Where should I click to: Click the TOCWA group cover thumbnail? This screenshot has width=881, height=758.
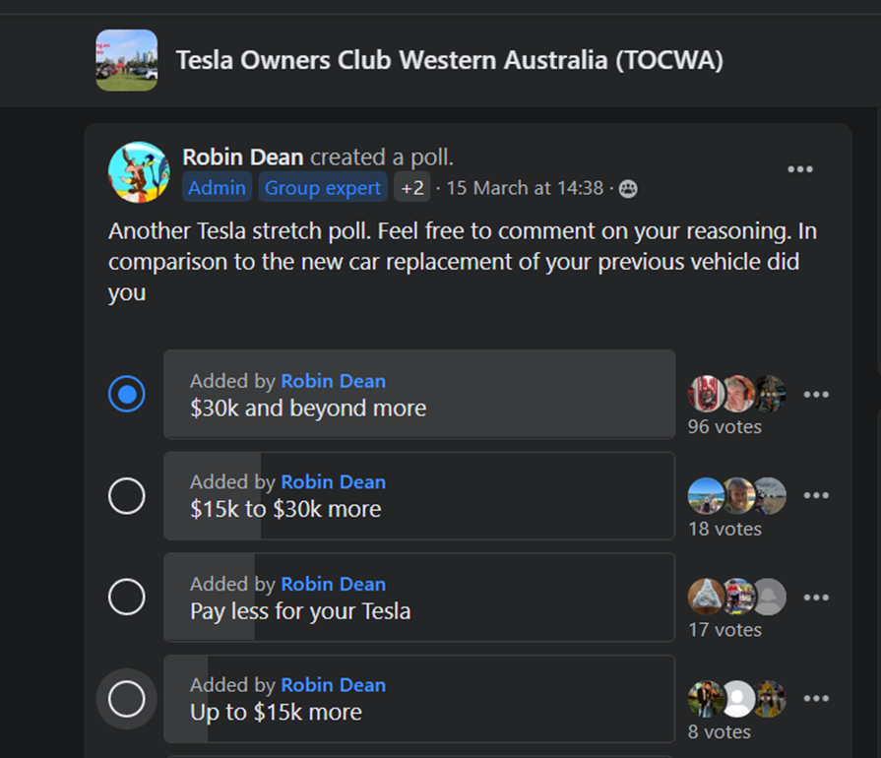(x=126, y=60)
